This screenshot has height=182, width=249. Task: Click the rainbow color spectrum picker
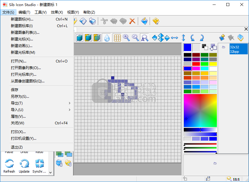(x=200, y=110)
